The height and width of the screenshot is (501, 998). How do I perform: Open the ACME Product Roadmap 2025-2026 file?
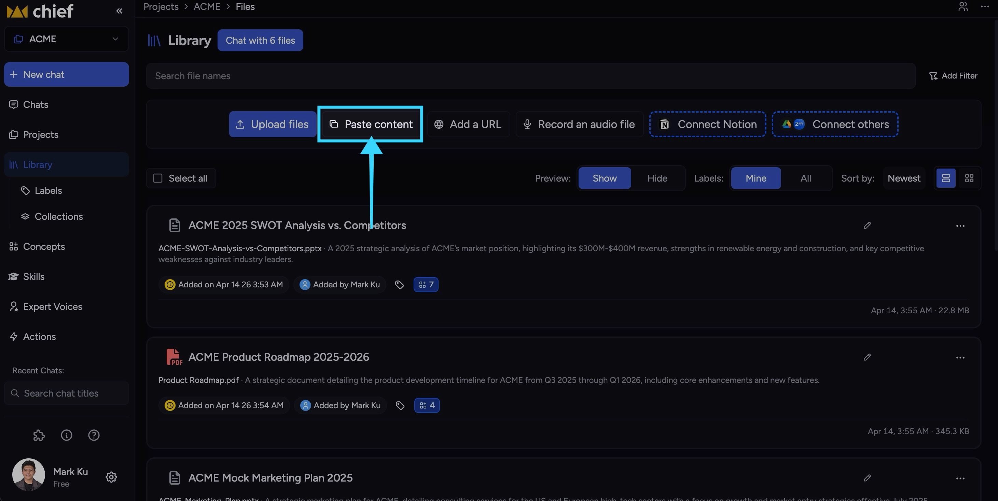(x=279, y=357)
